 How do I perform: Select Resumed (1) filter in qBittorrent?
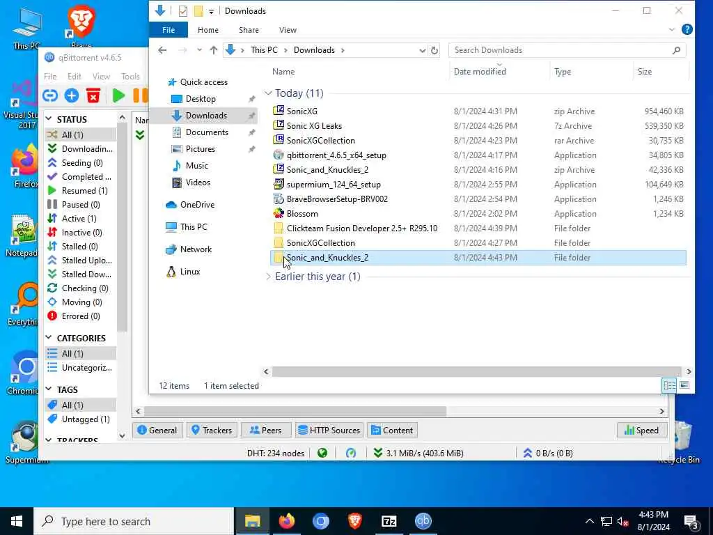pyautogui.click(x=81, y=191)
